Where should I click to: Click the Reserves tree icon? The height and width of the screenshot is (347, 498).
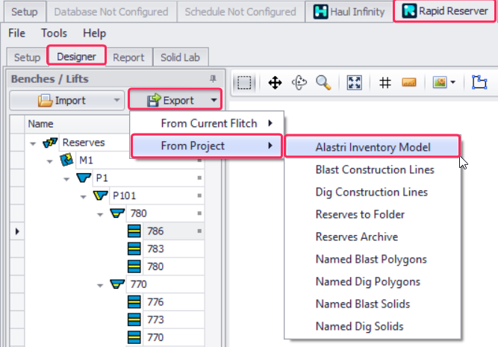point(50,143)
